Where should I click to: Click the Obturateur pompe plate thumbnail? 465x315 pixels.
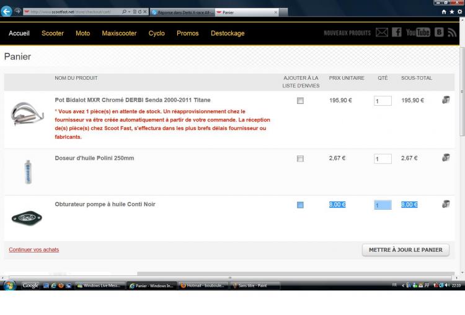click(x=27, y=218)
